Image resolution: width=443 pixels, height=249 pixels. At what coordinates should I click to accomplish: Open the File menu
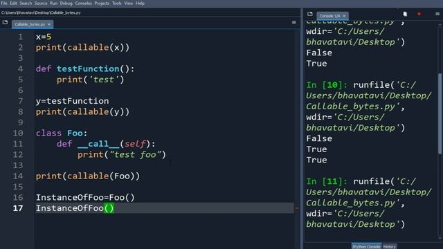click(x=4, y=3)
